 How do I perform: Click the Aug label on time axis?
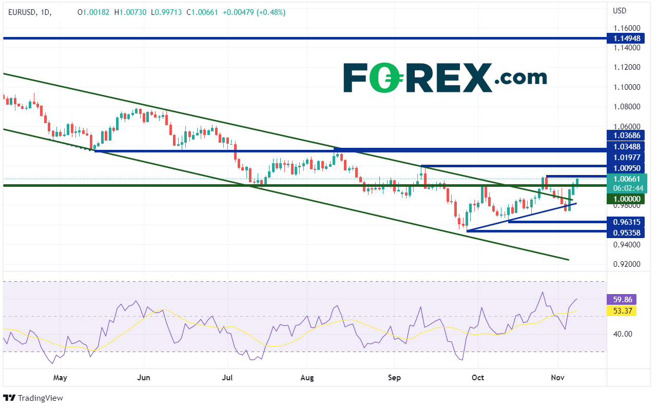(x=306, y=378)
